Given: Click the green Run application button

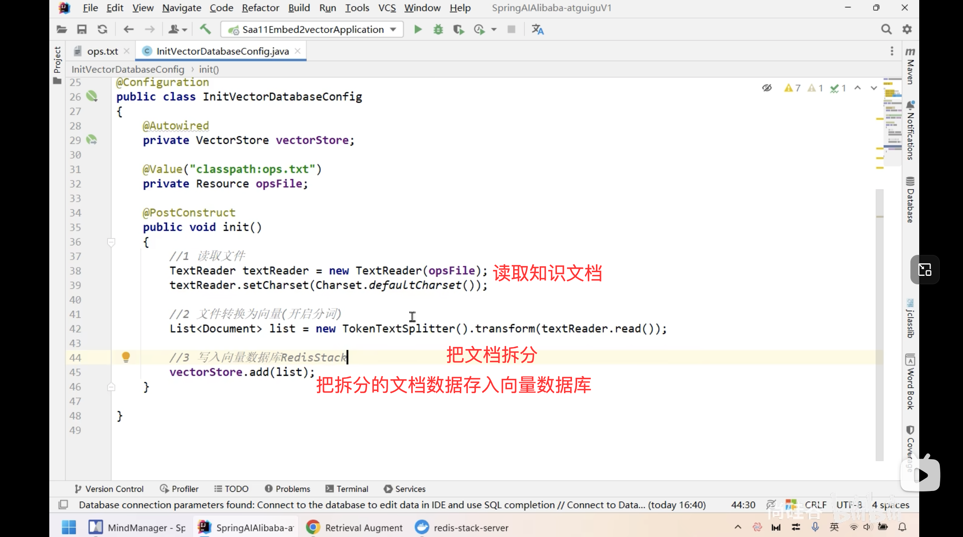Looking at the screenshot, I should click(x=418, y=29).
